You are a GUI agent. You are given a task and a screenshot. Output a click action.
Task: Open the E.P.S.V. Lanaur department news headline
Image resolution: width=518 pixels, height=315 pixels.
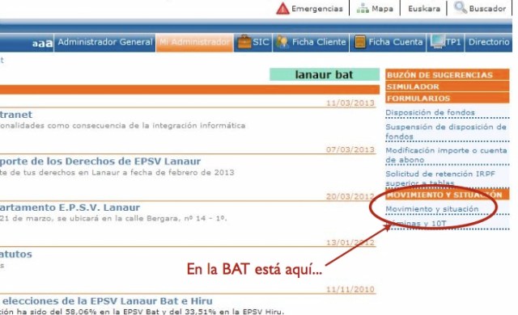[x=70, y=208]
